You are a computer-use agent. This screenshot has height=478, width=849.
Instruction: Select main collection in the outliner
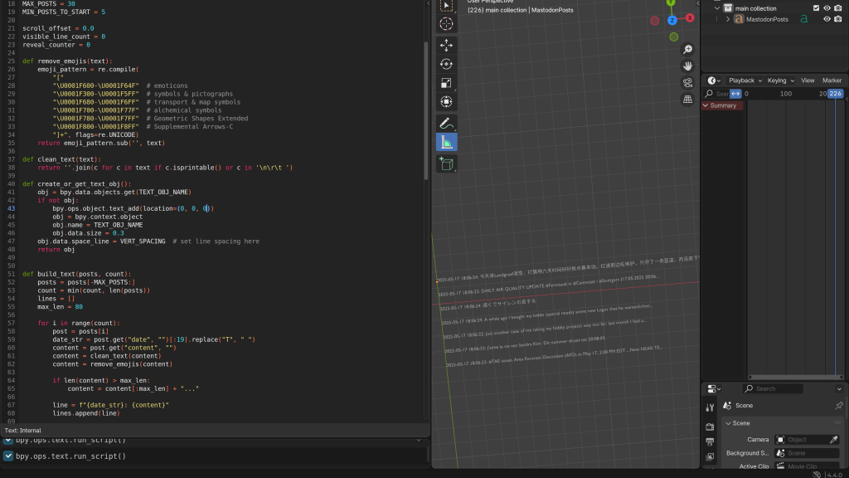click(x=755, y=8)
